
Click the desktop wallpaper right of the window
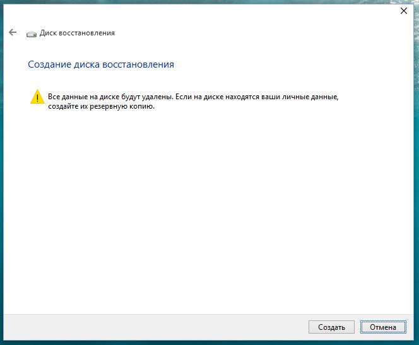416,190
